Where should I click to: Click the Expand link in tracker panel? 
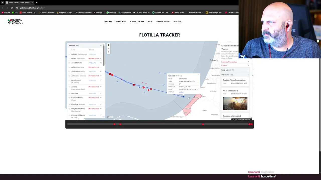[224, 65]
